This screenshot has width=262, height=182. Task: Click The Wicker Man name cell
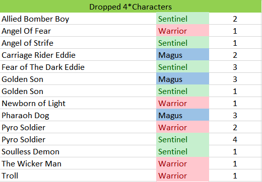[x=78, y=163]
